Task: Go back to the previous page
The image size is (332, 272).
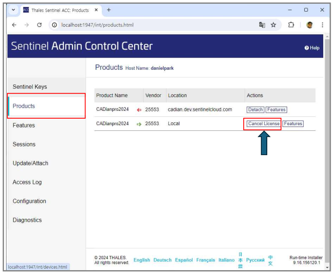Action: coord(14,25)
